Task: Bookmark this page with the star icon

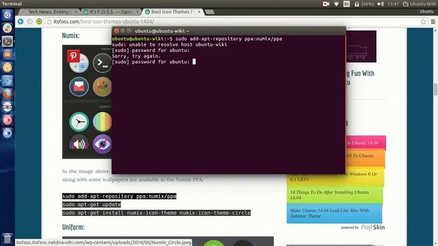Action: (x=424, y=21)
